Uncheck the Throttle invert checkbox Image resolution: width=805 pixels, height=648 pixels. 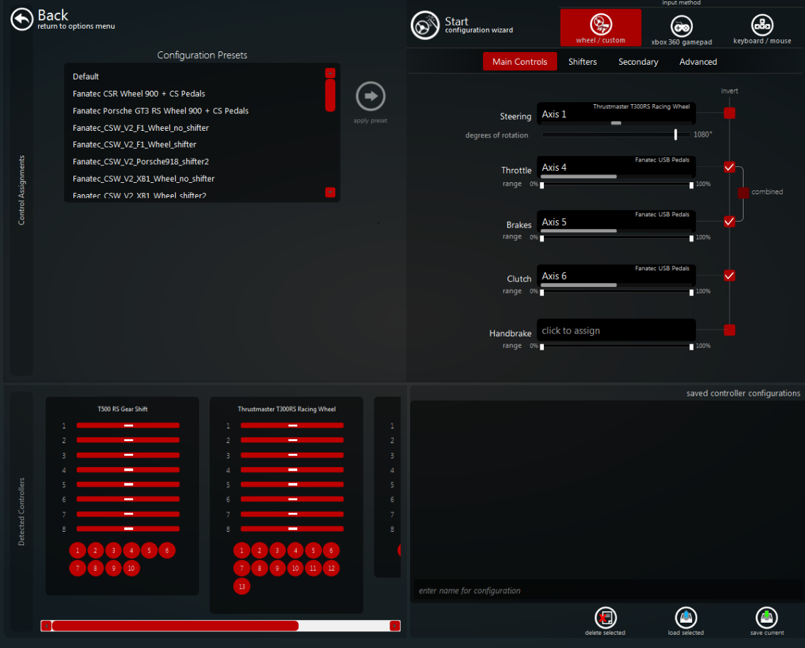coord(730,167)
